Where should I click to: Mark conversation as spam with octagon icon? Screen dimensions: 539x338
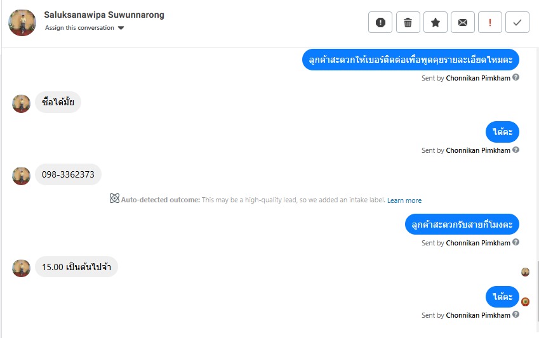click(380, 23)
